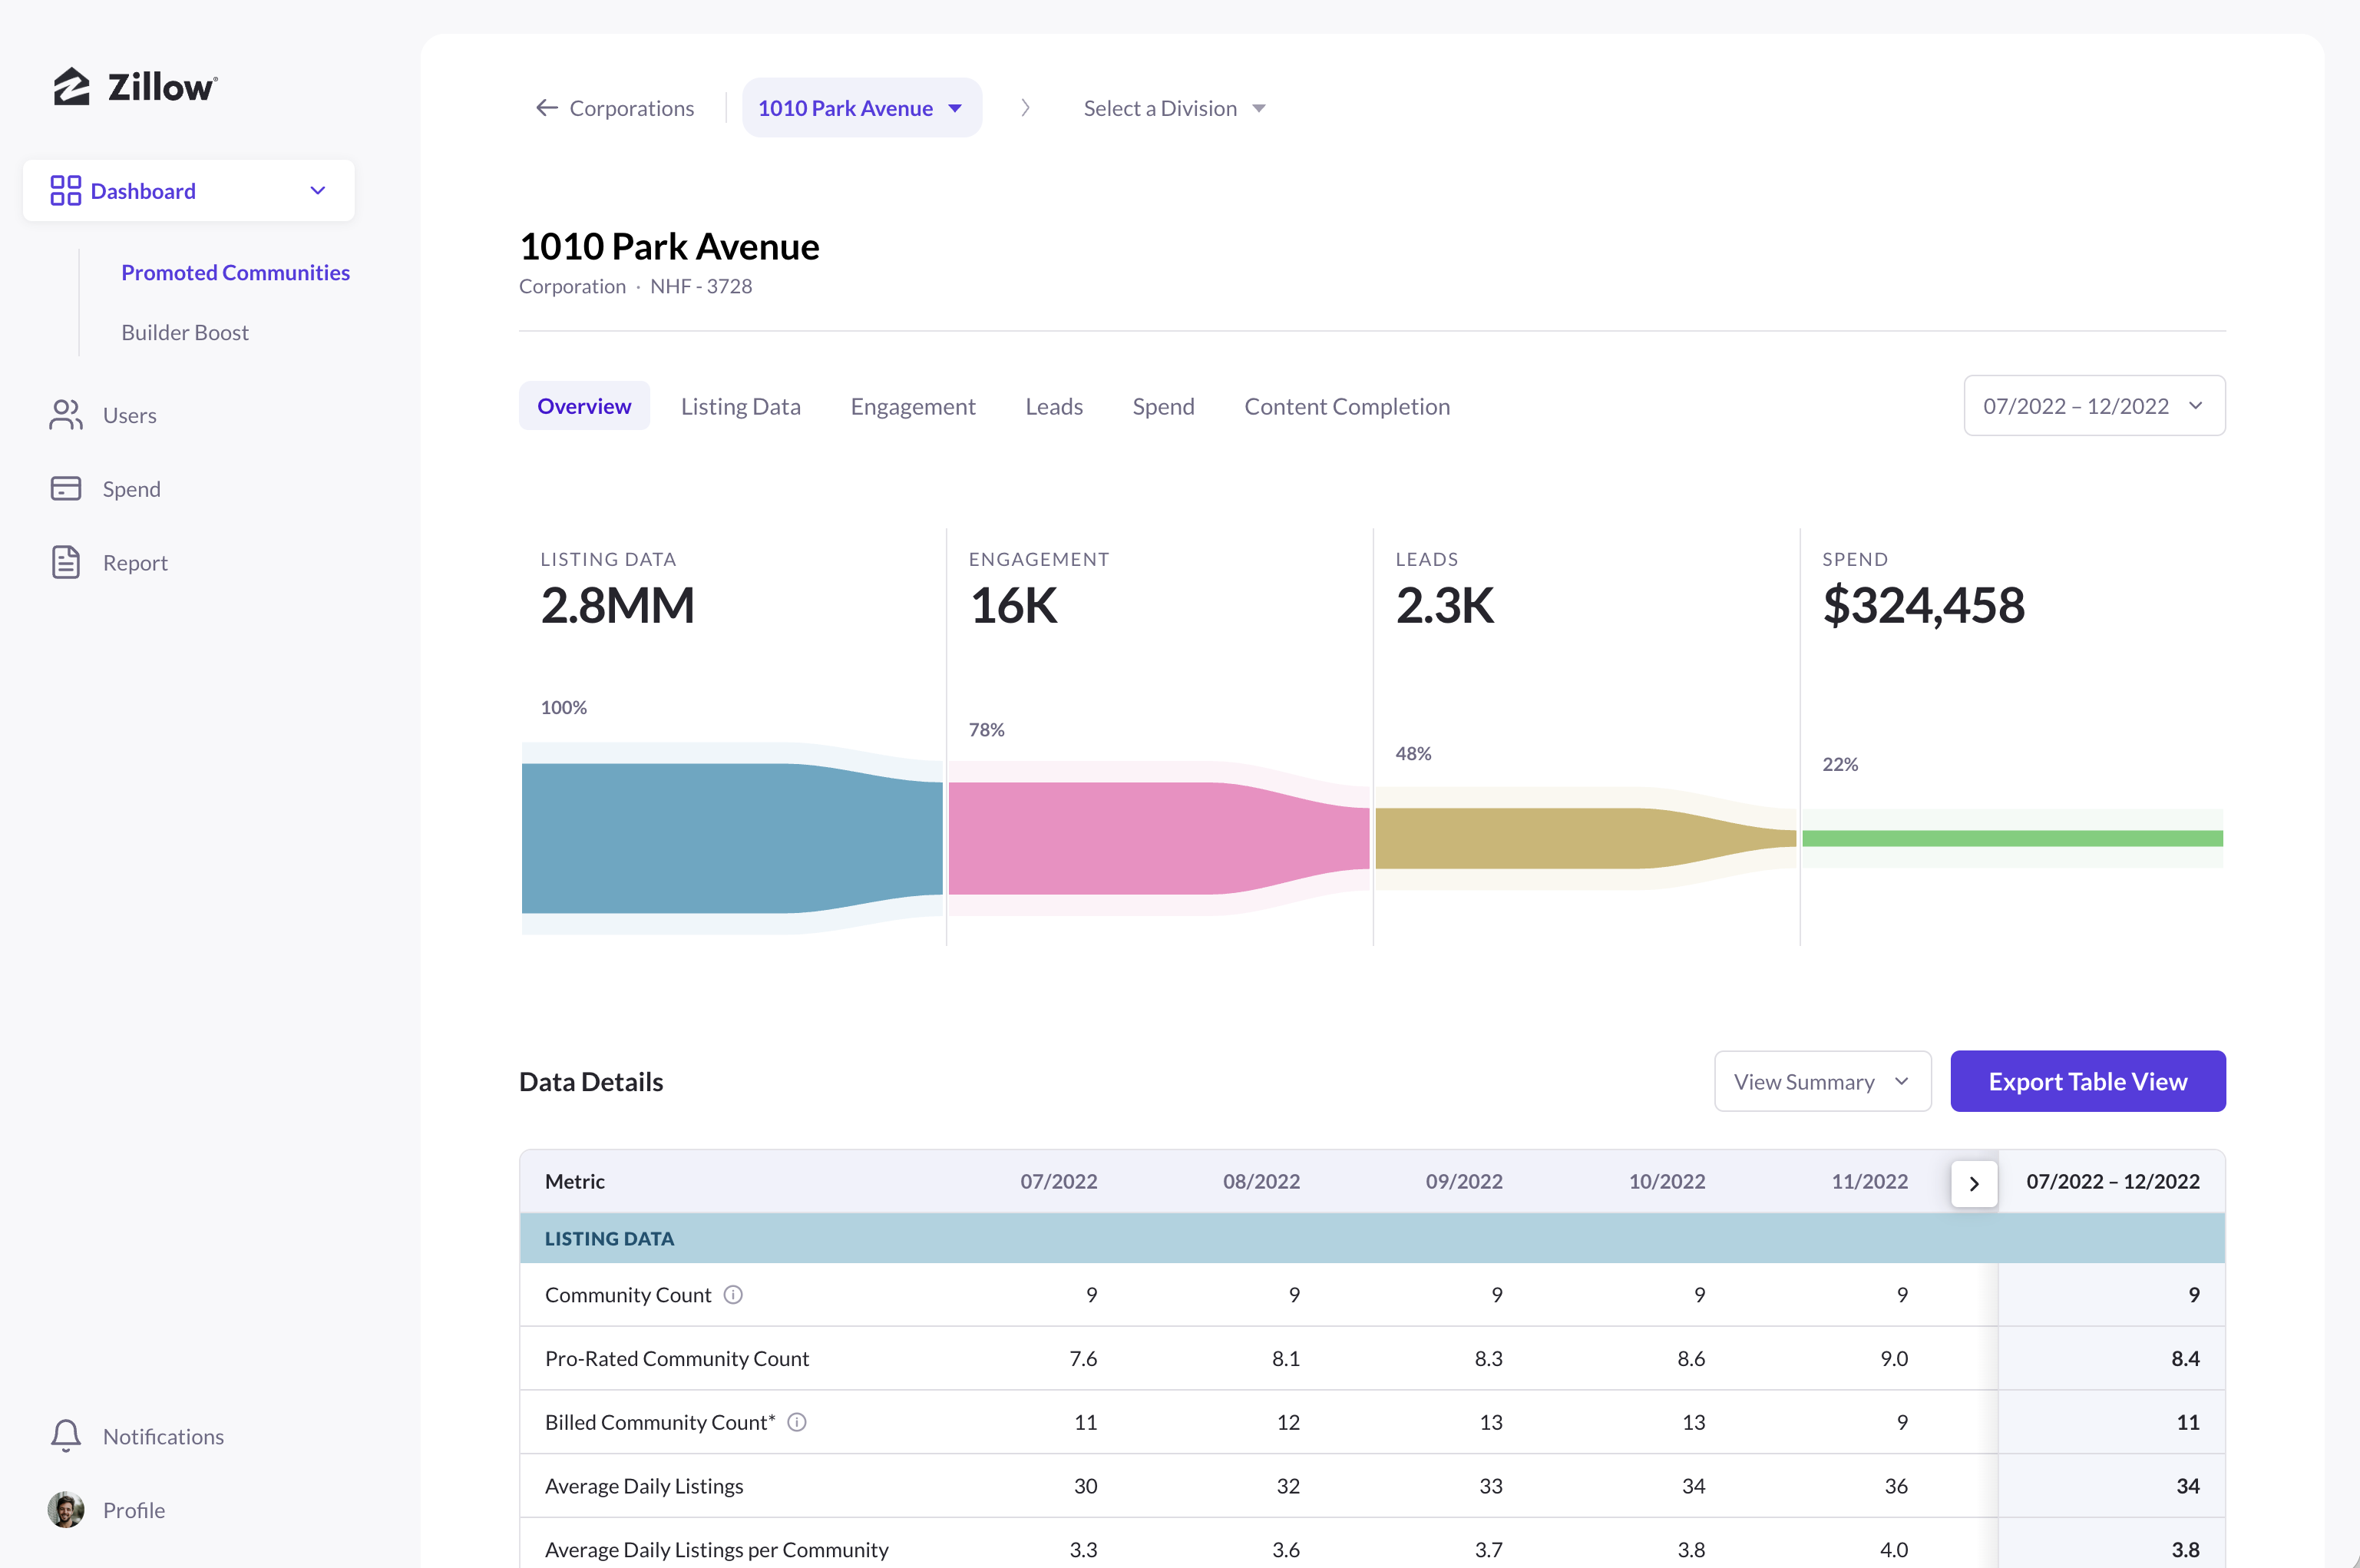The image size is (2360, 1568).
Task: Open the Select a Division dropdown
Action: [1175, 107]
